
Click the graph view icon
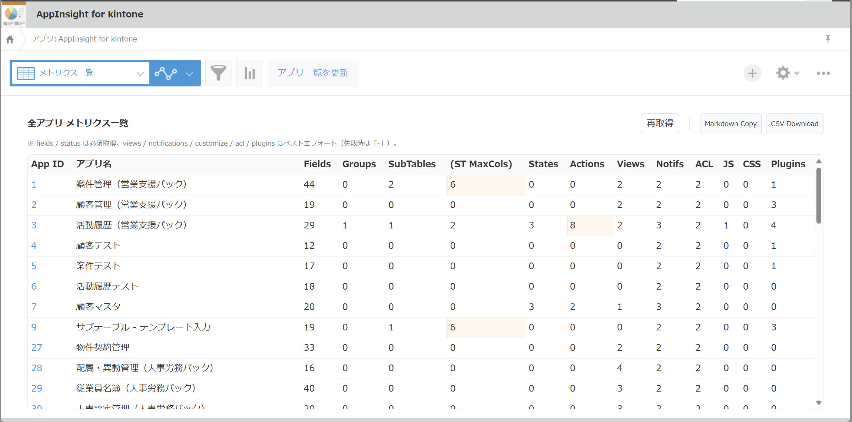(166, 73)
